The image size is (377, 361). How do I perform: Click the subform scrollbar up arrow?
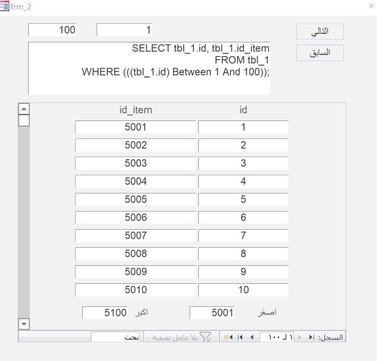[24, 109]
